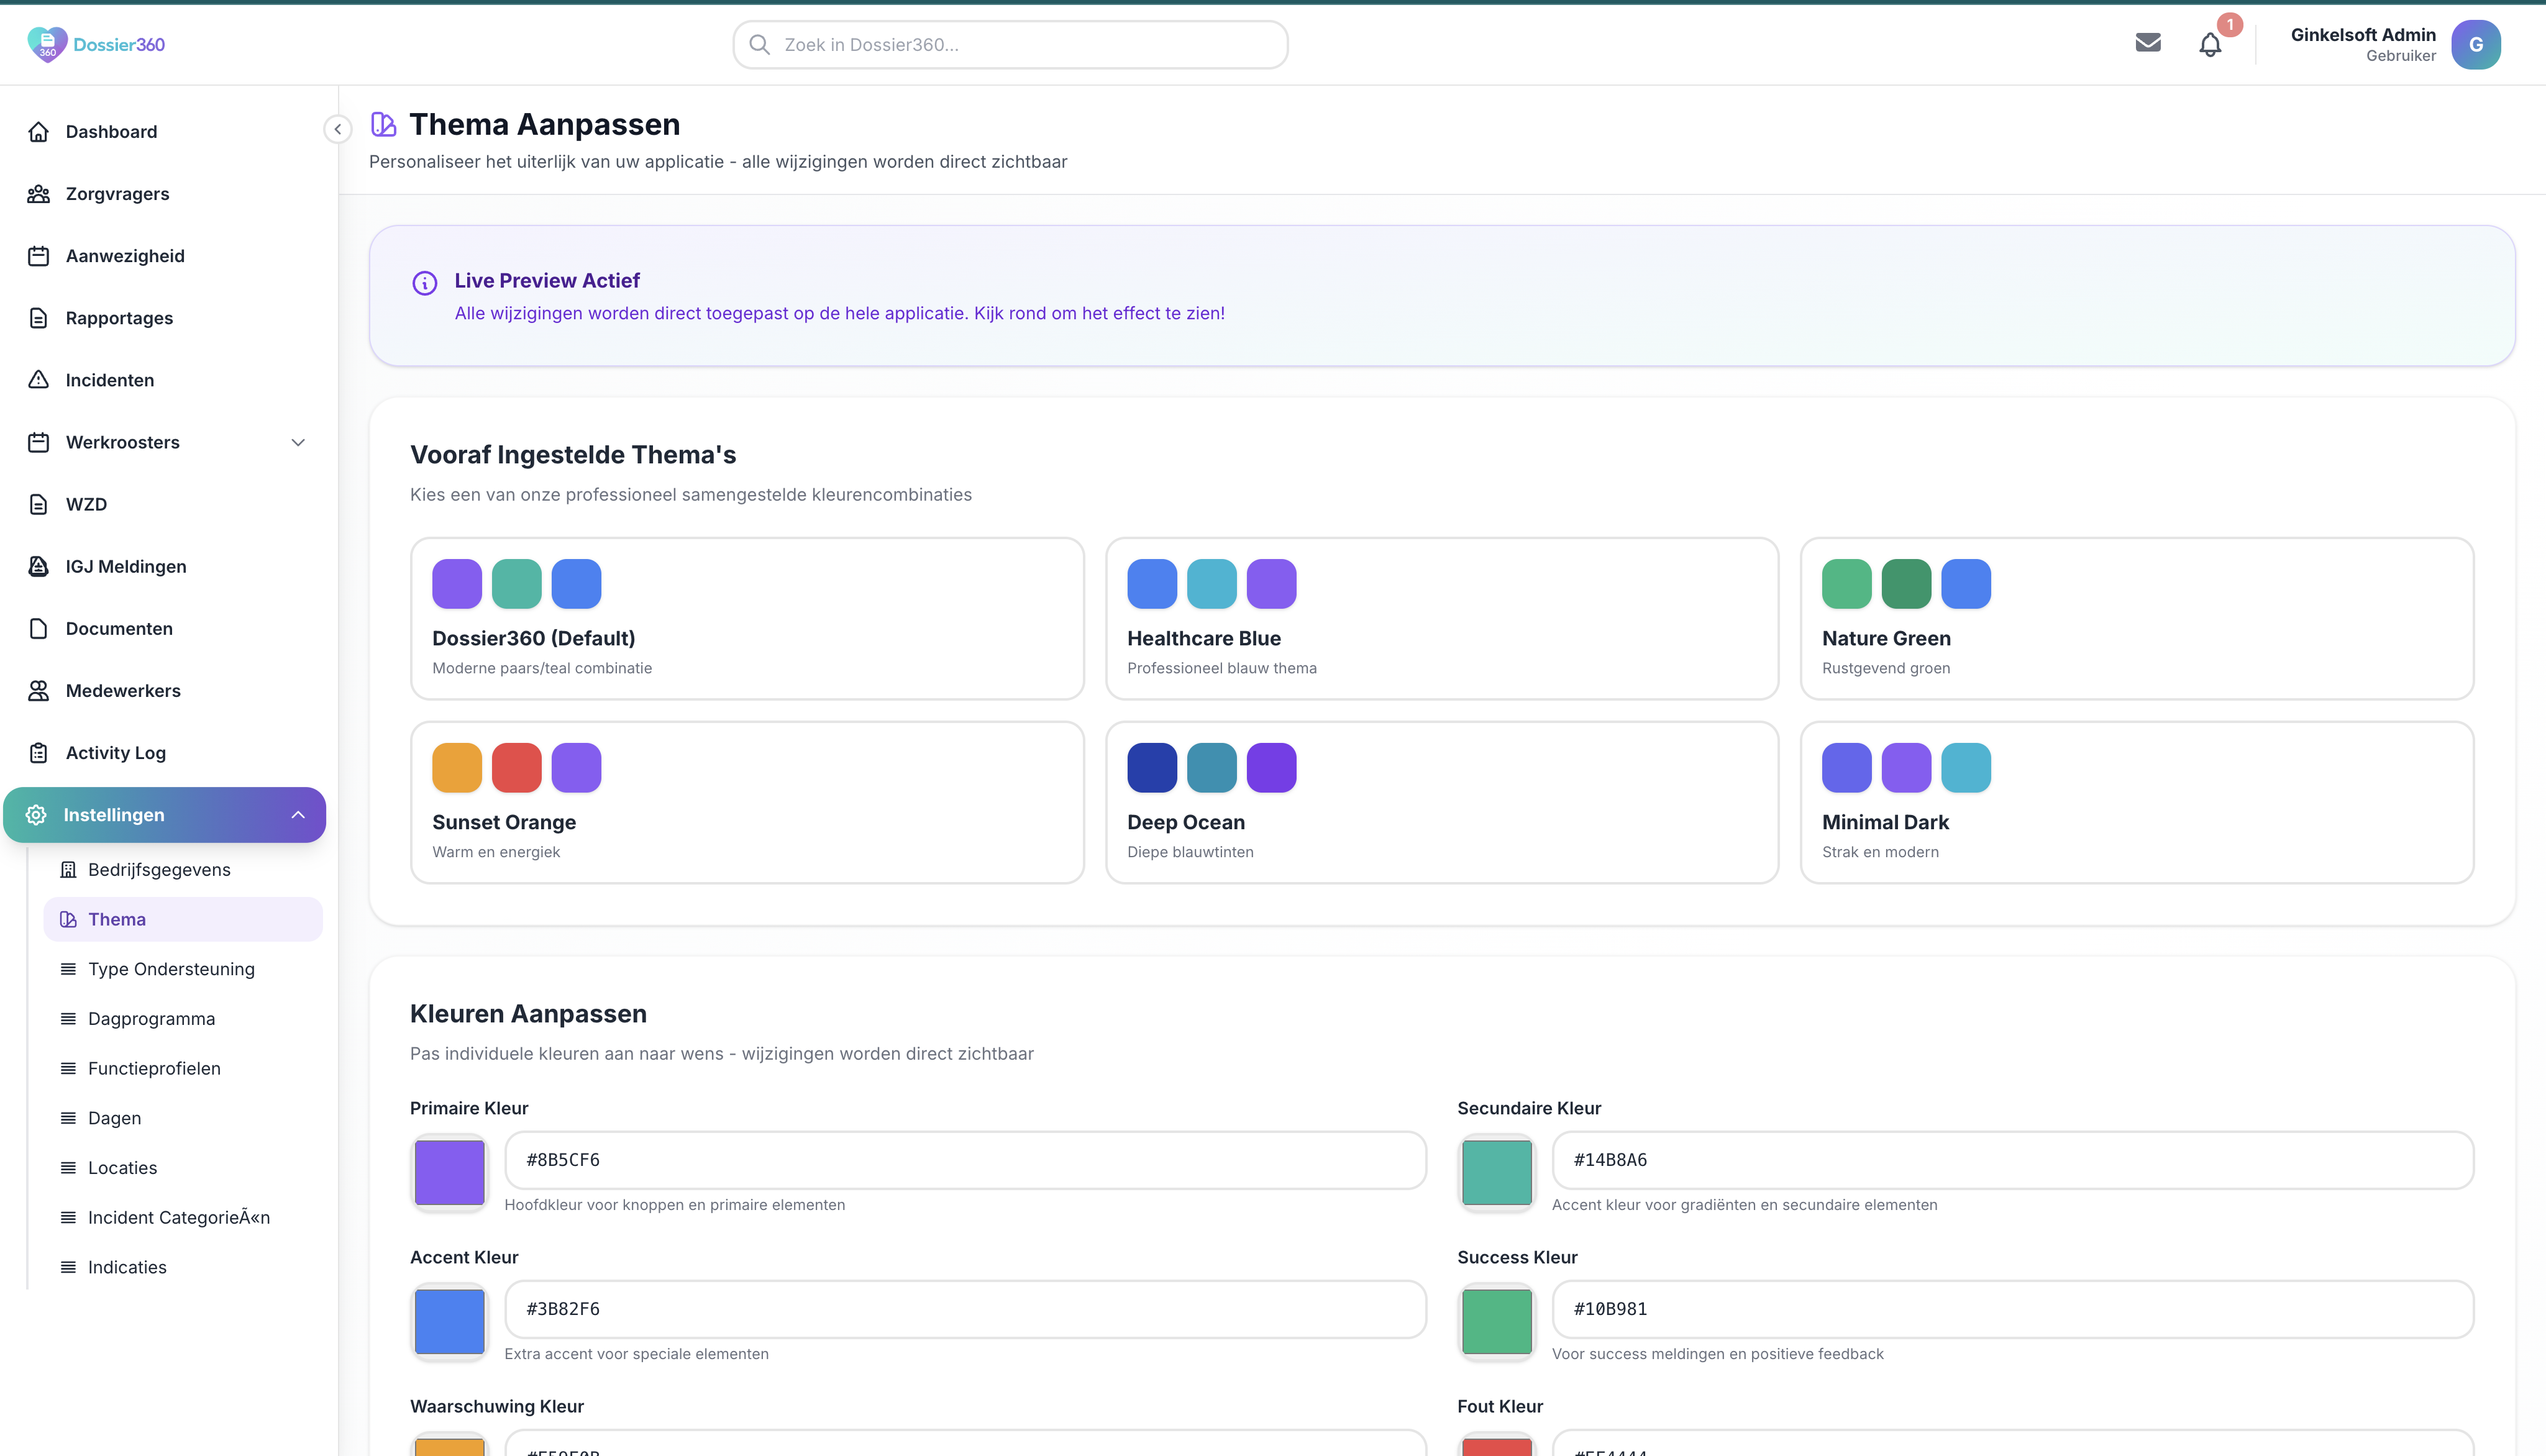
Task: Open the Activity Log page
Action: click(x=115, y=753)
